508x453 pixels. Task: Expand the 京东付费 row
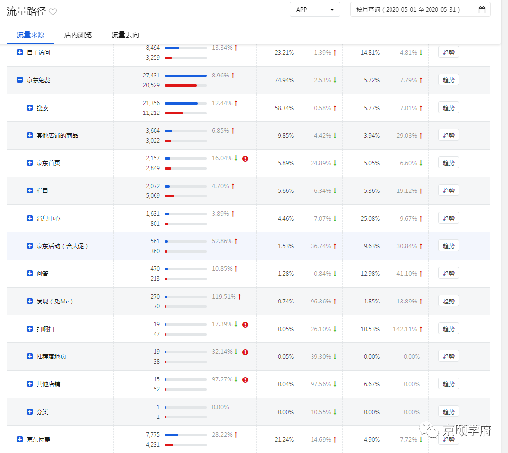[20, 439]
